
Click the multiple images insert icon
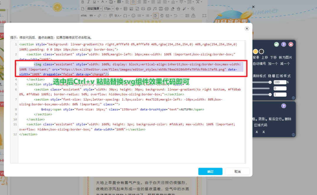(x=149, y=9)
